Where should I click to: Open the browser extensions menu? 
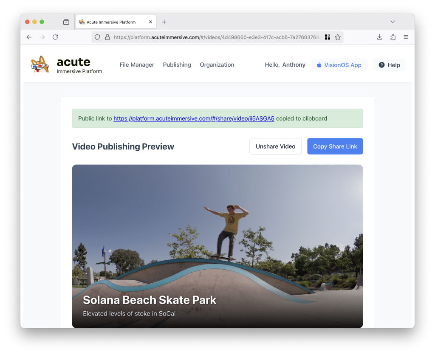click(x=393, y=37)
